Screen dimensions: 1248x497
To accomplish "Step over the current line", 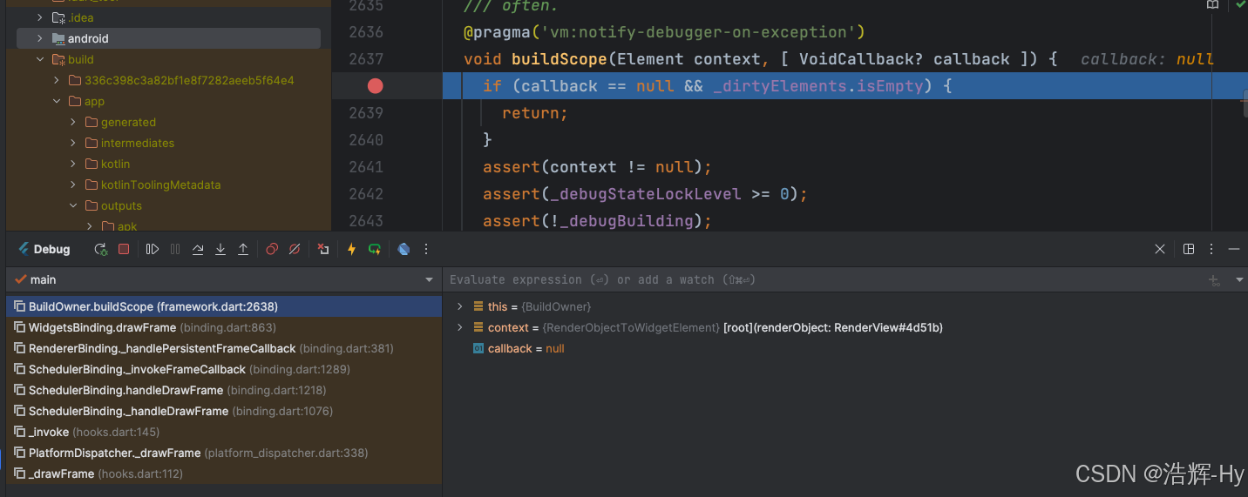I will tap(198, 249).
